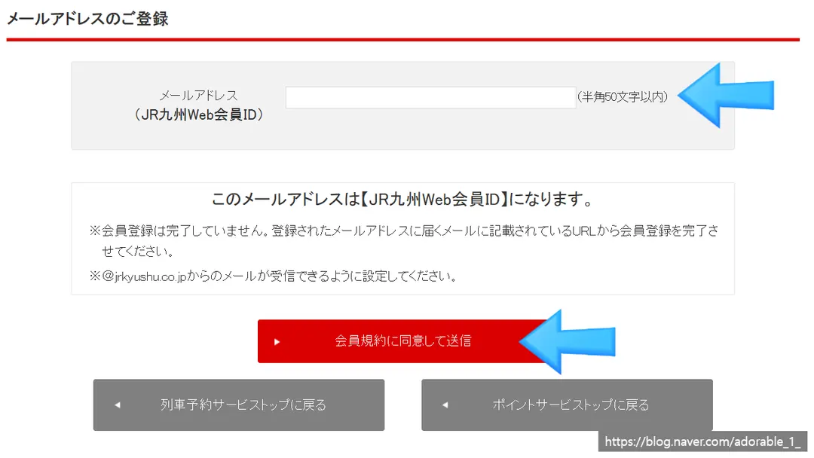Click the このメールアドレスは【JR九州Web会員ID】になります heading
This screenshot has height=458, width=814.
tap(402, 199)
